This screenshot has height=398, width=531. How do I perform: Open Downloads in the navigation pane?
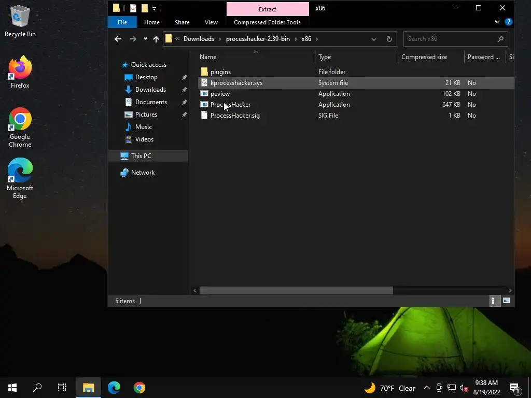tap(150, 90)
